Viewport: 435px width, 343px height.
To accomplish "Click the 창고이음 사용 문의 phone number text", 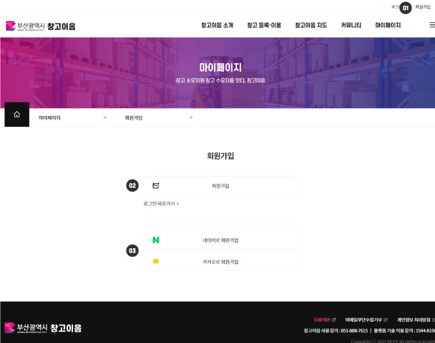I will [336, 331].
